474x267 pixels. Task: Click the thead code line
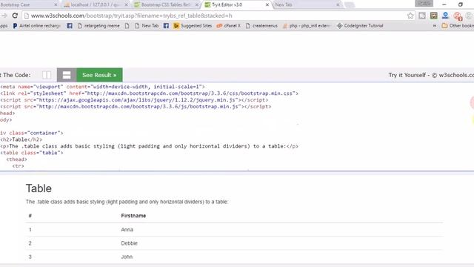click(16, 159)
